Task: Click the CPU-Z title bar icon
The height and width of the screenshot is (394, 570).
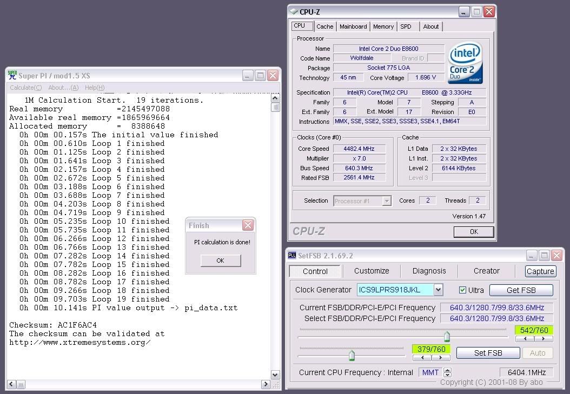Action: coord(293,12)
